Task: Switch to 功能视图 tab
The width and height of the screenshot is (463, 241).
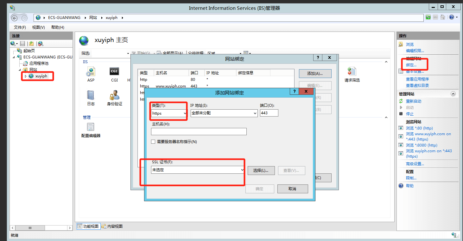Action: tap(89, 226)
